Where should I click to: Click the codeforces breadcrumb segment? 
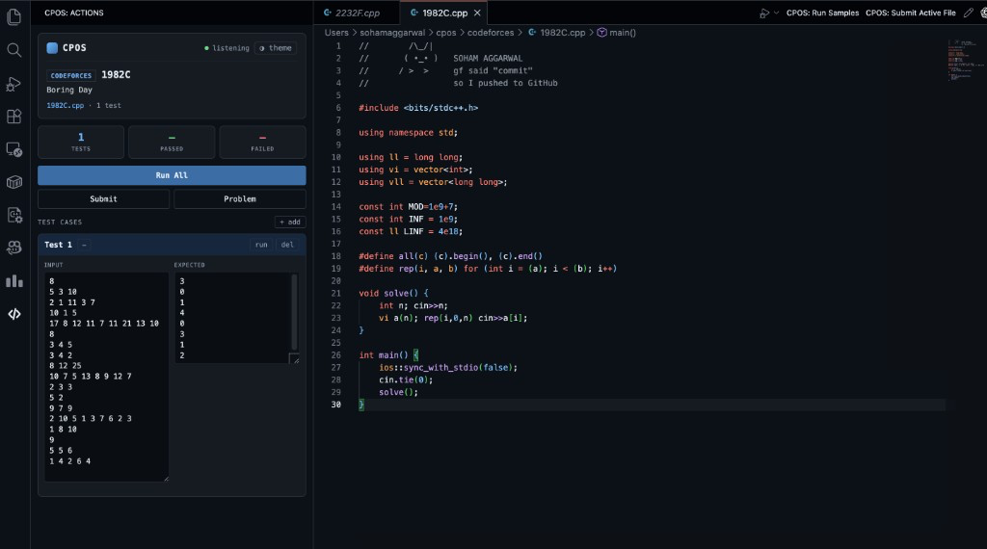tap(491, 33)
